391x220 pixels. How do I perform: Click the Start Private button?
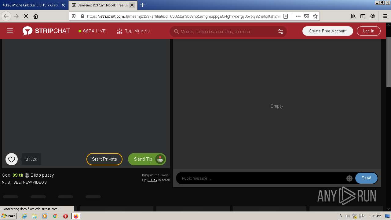tap(104, 159)
